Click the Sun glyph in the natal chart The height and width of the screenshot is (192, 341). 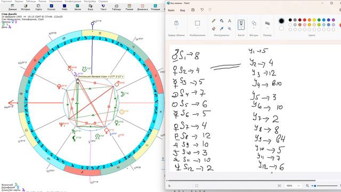point(121,112)
